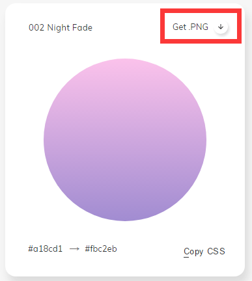Click the "Fade" word in the title
Viewport: 252px width, 281px height.
click(x=82, y=28)
